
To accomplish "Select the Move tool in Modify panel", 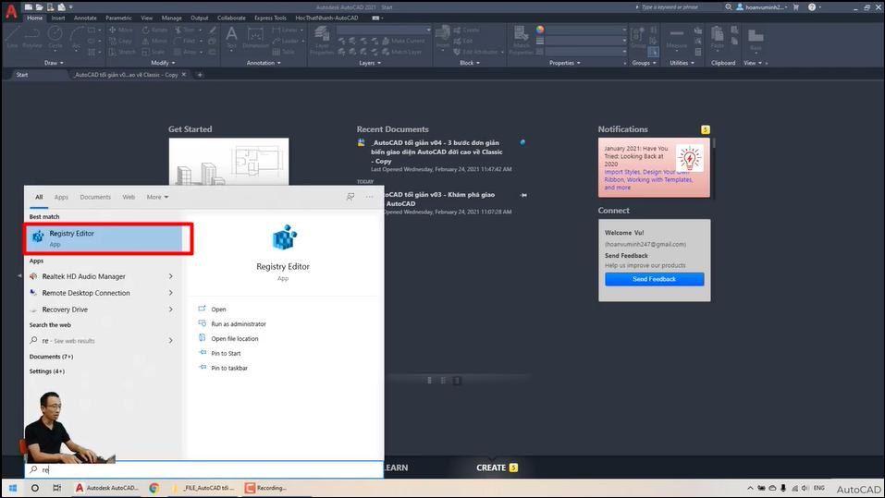I will (121, 30).
